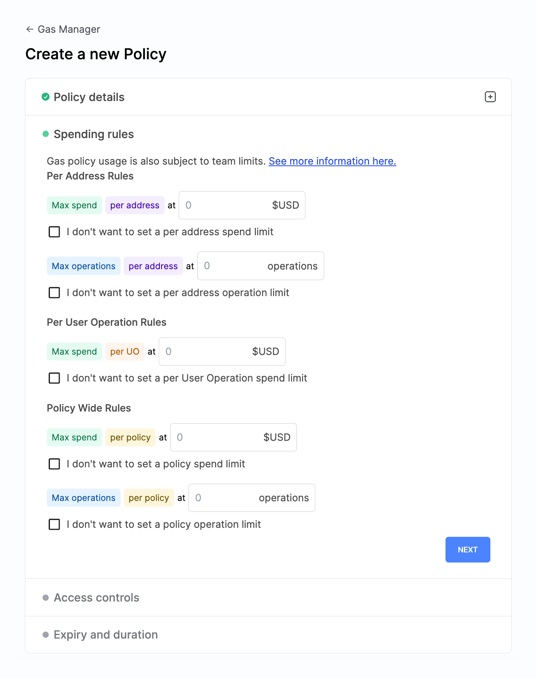Click the green checkmark next to Policy details
536x678 pixels.
tap(46, 96)
